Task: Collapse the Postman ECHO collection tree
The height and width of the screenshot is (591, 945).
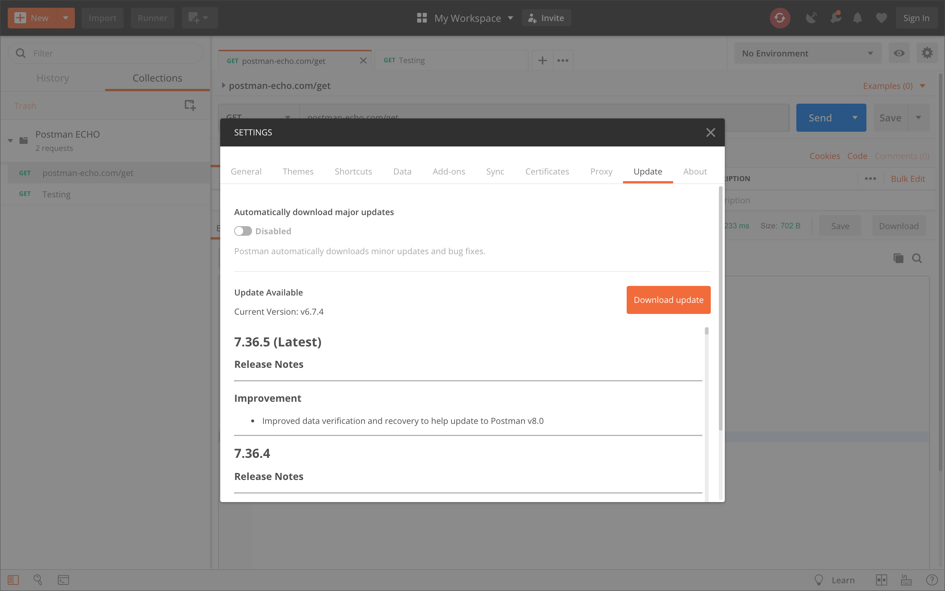Action: pos(11,140)
